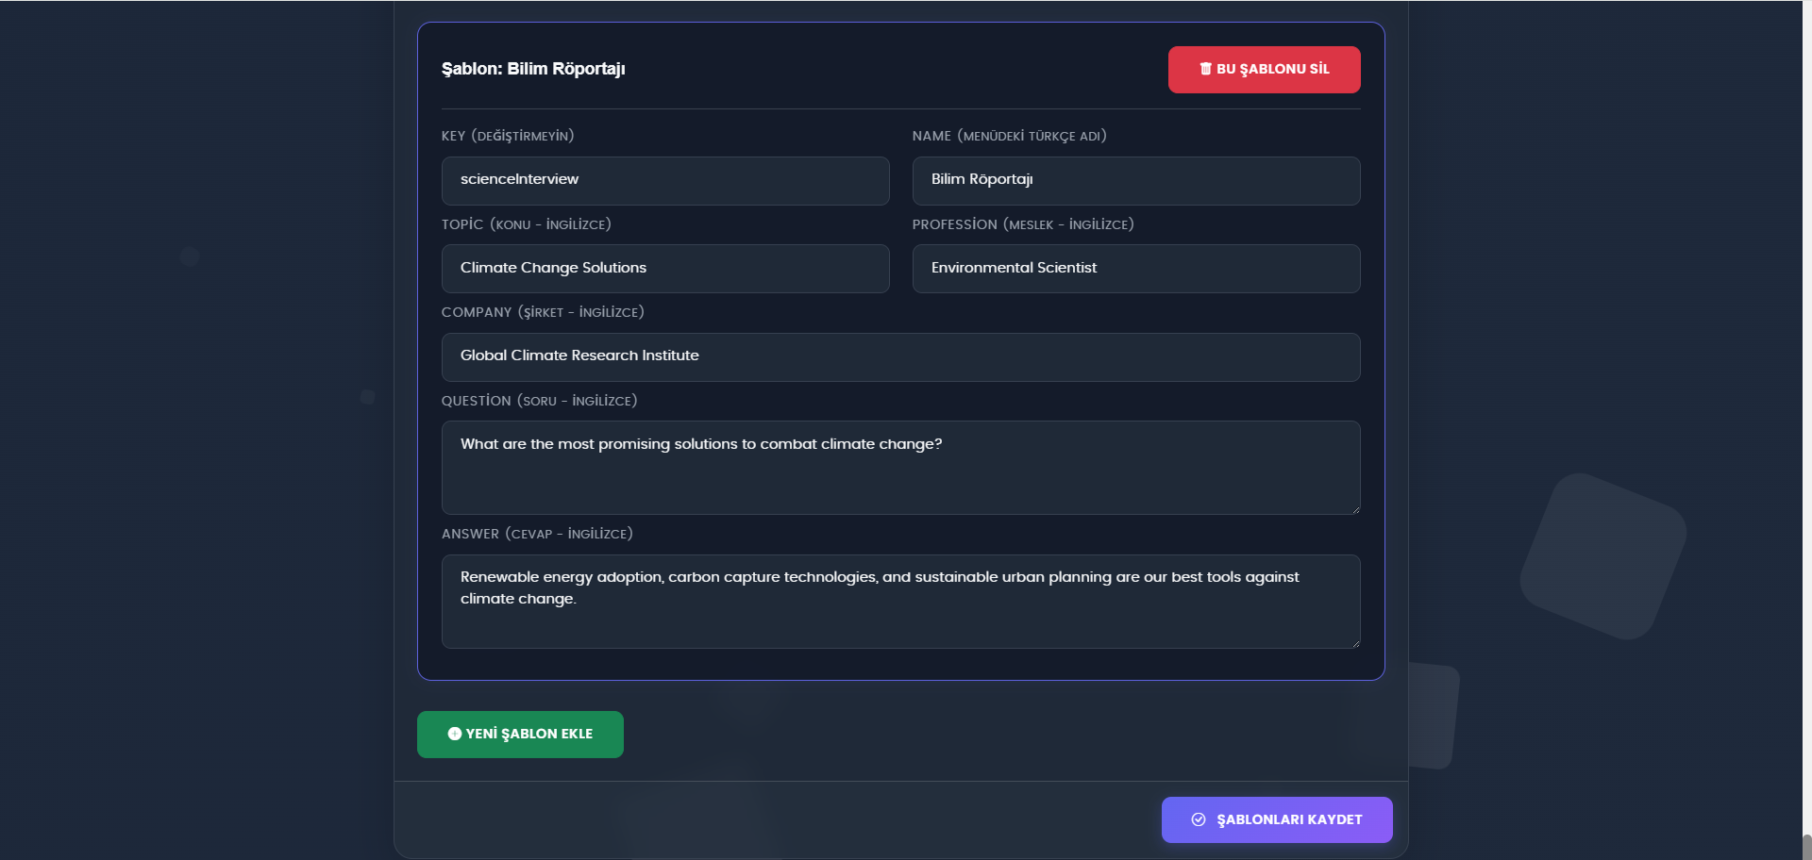The height and width of the screenshot is (860, 1812).
Task: Click the trash icon on delete template button
Action: coord(1205,69)
